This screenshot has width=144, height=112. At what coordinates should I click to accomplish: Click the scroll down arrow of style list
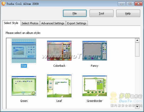pyautogui.click(x=137, y=107)
